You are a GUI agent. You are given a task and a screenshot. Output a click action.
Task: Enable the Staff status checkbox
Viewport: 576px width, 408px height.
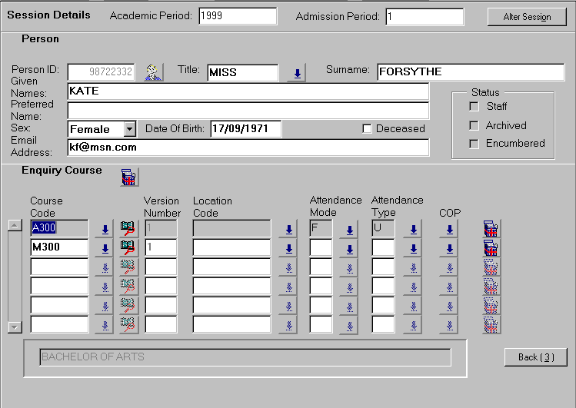[x=474, y=107]
